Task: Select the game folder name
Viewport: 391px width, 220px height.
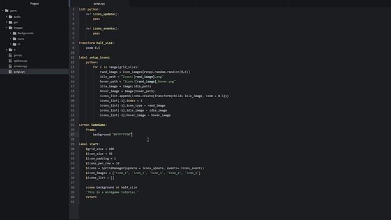Action: 13,10
